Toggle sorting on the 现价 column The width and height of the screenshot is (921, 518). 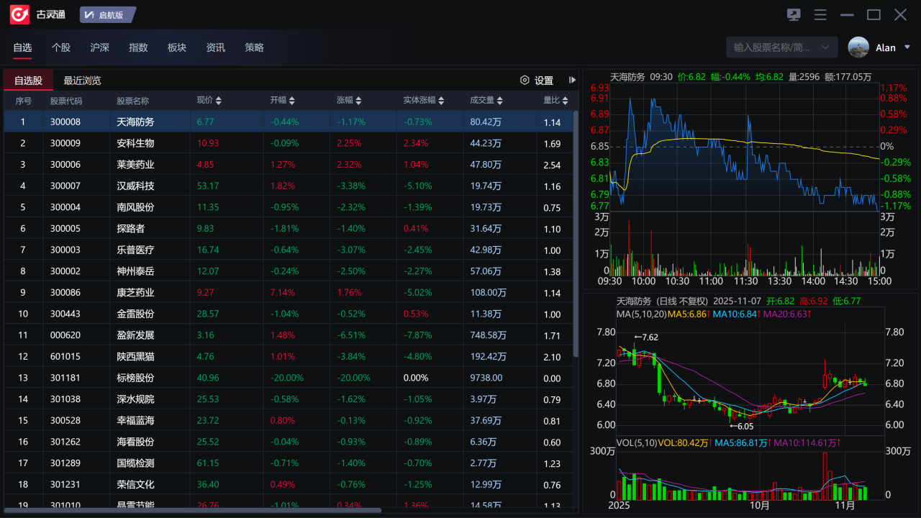220,101
